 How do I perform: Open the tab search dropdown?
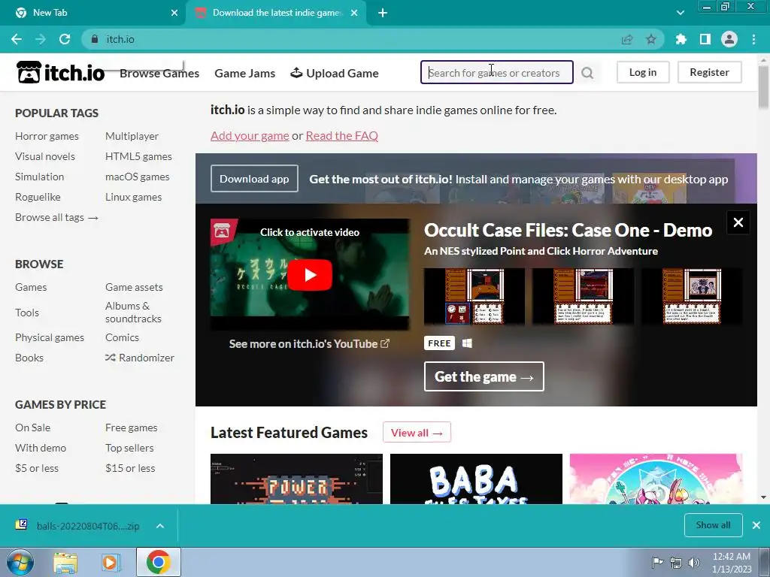click(680, 13)
